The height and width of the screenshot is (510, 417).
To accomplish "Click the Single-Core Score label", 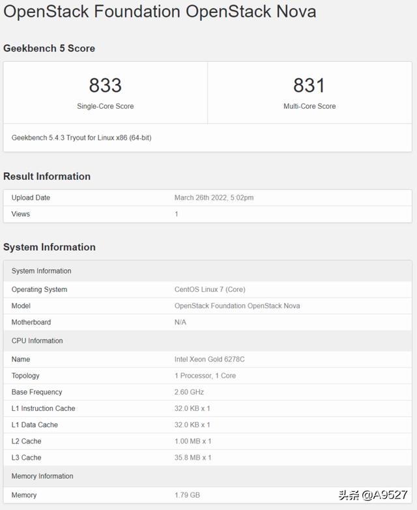I will pos(106,106).
